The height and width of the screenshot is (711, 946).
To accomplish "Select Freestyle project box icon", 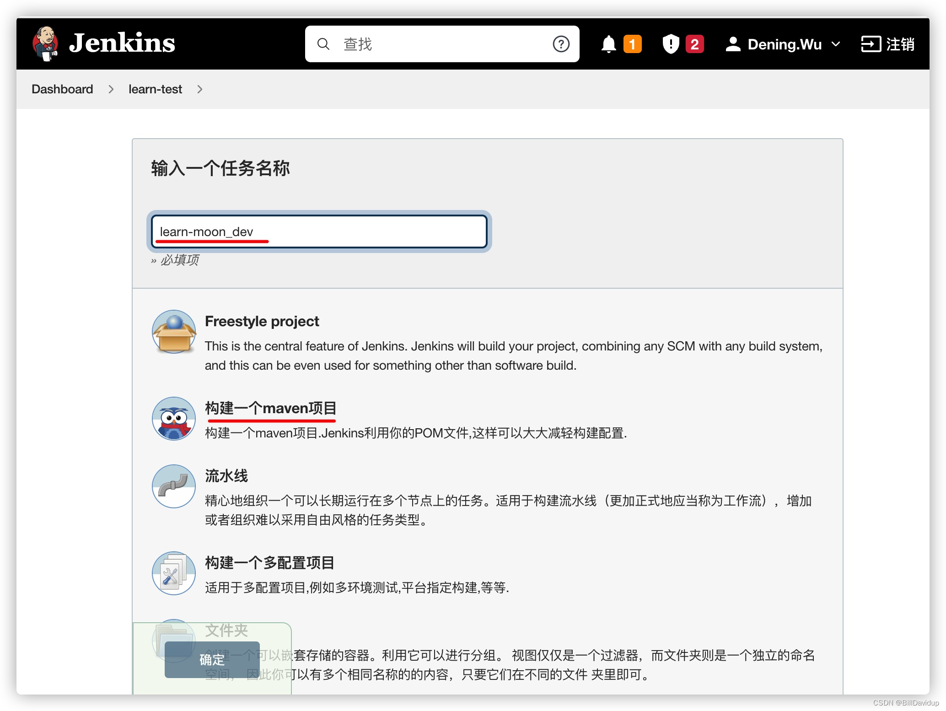I will coord(174,332).
